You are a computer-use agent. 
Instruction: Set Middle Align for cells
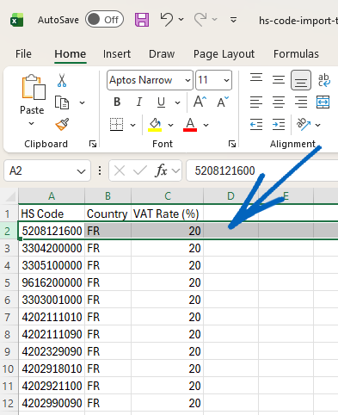[279, 80]
